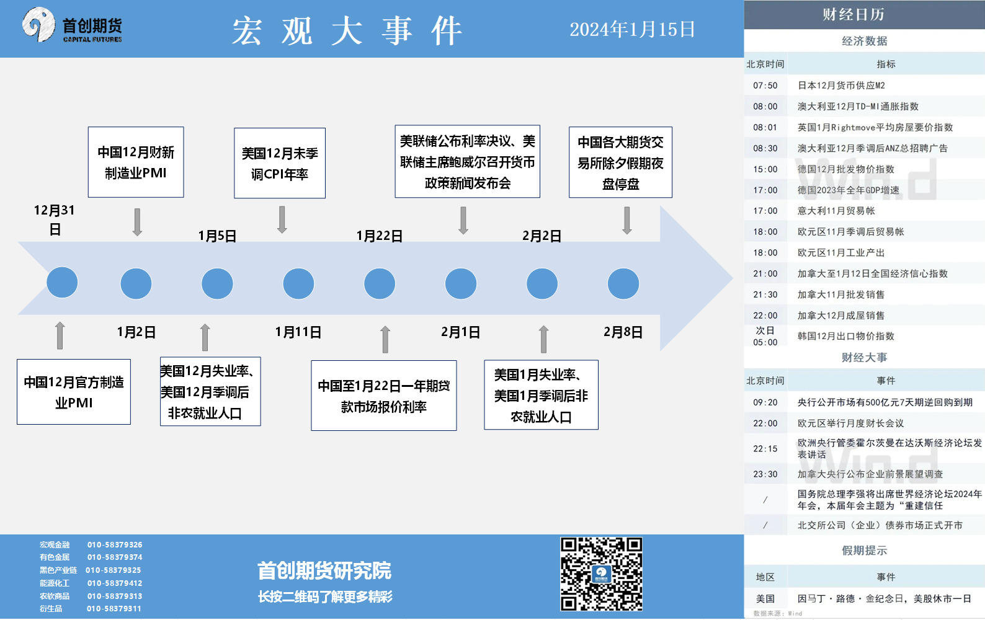This screenshot has width=985, height=620.
Task: Click the down arrow beneath 美国12月未季调CPI年率 box
Action: (x=282, y=219)
